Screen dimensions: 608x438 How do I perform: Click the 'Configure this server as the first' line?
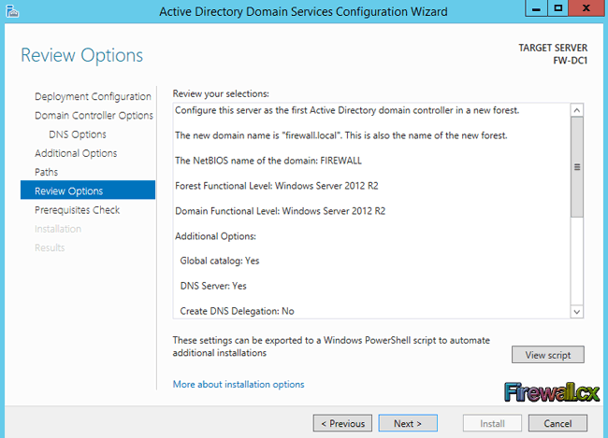point(347,110)
